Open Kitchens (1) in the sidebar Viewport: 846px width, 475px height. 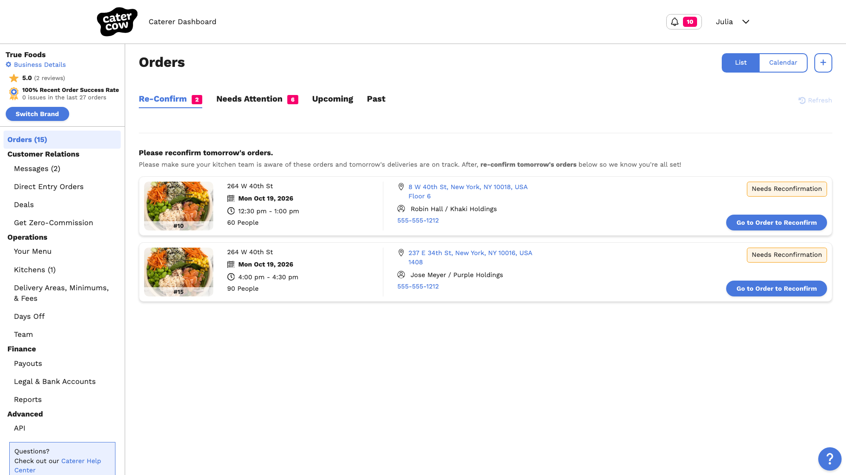click(x=34, y=270)
